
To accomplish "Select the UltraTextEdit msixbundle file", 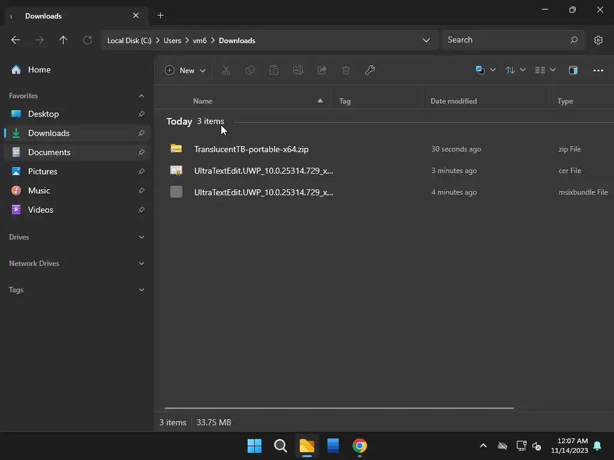I will click(386, 192).
